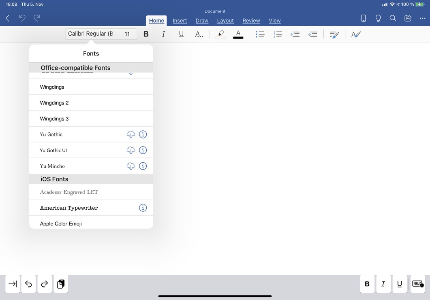This screenshot has height=300, width=430.
Task: Increase paragraph indent
Action: 313,34
